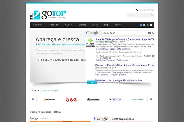Click Case em destaque : 4Note heading

pos(45,112)
